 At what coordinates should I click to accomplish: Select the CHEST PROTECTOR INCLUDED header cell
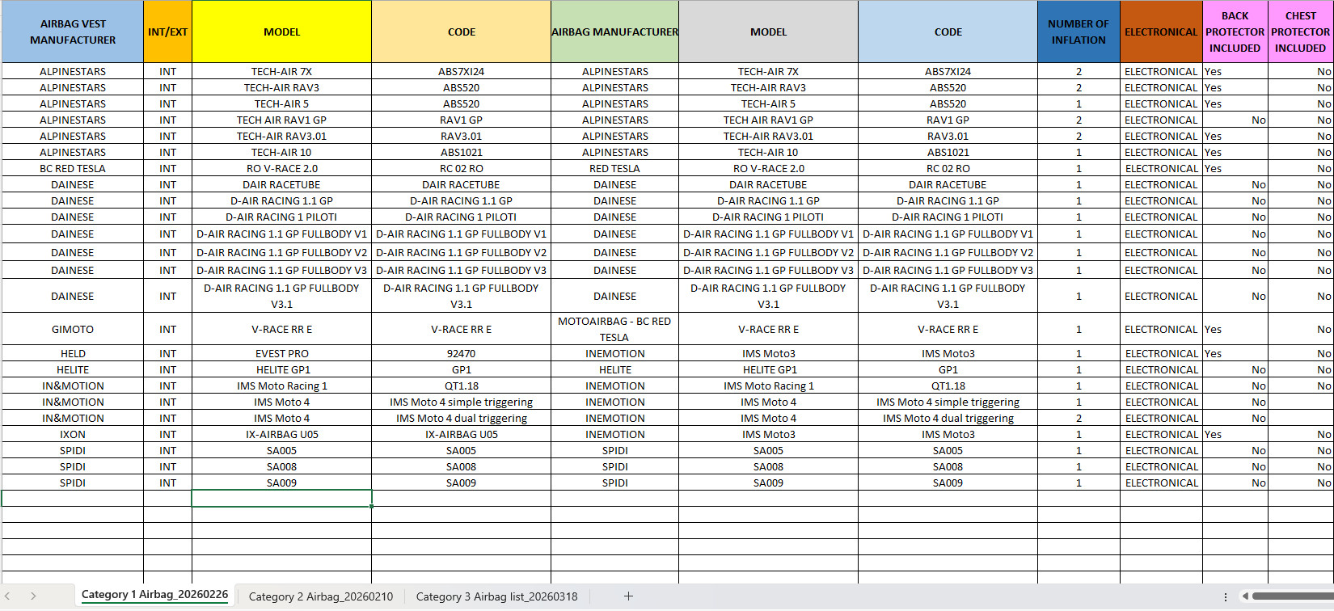1300,32
